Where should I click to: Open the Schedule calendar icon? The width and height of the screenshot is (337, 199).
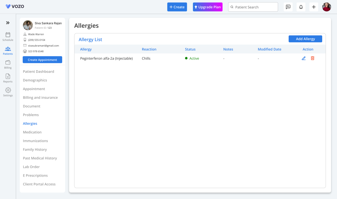click(x=8, y=35)
